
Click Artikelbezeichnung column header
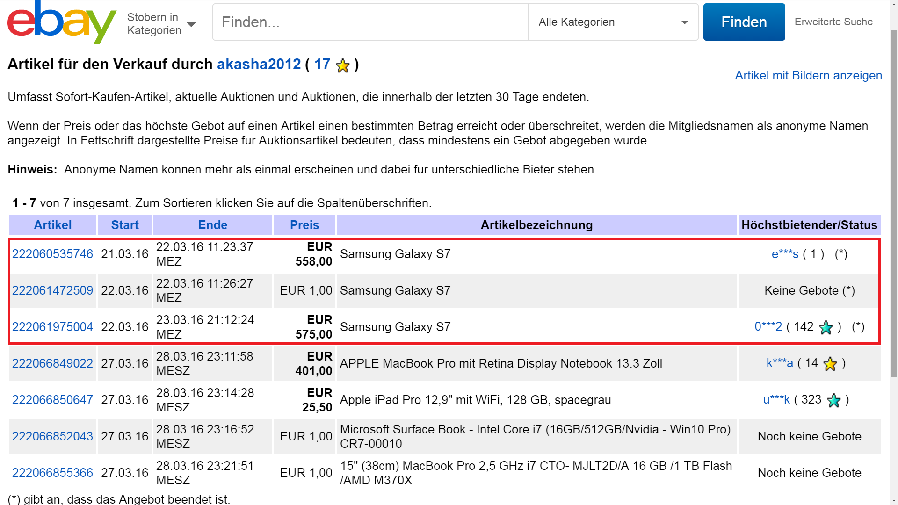[x=536, y=225]
